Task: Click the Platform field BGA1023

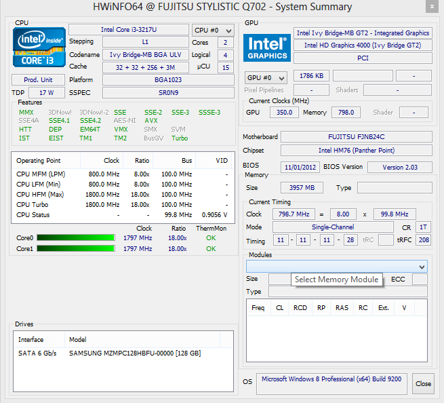Action: 168,79
